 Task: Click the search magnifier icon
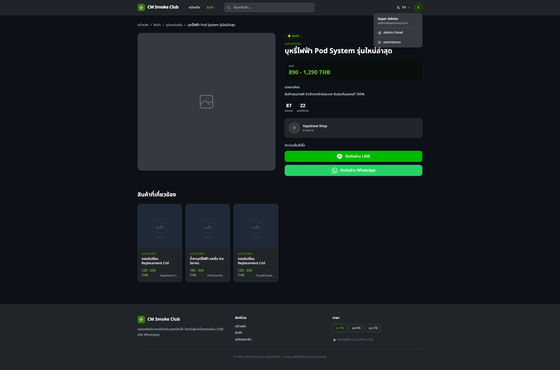229,8
